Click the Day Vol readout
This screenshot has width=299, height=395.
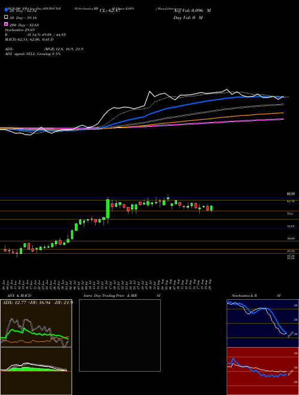coord(188,17)
